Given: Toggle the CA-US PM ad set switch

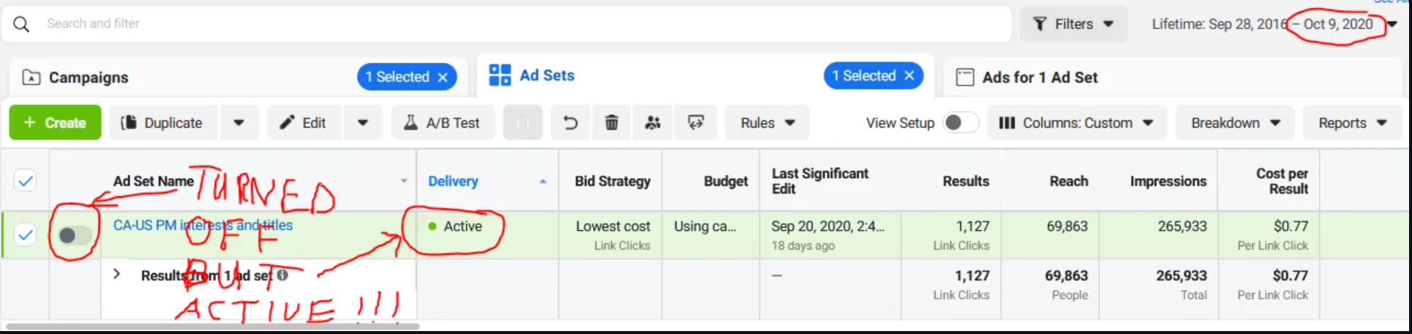Looking at the screenshot, I should [x=75, y=235].
